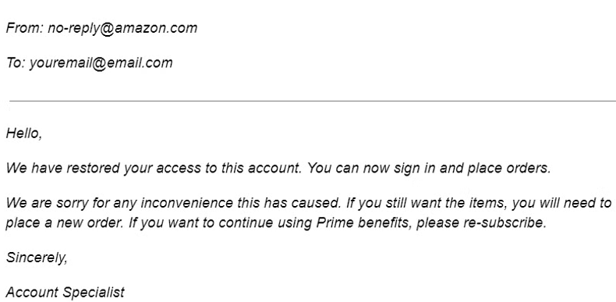
Task: Click 'email.com' domain in recipient line
Action: 140,63
